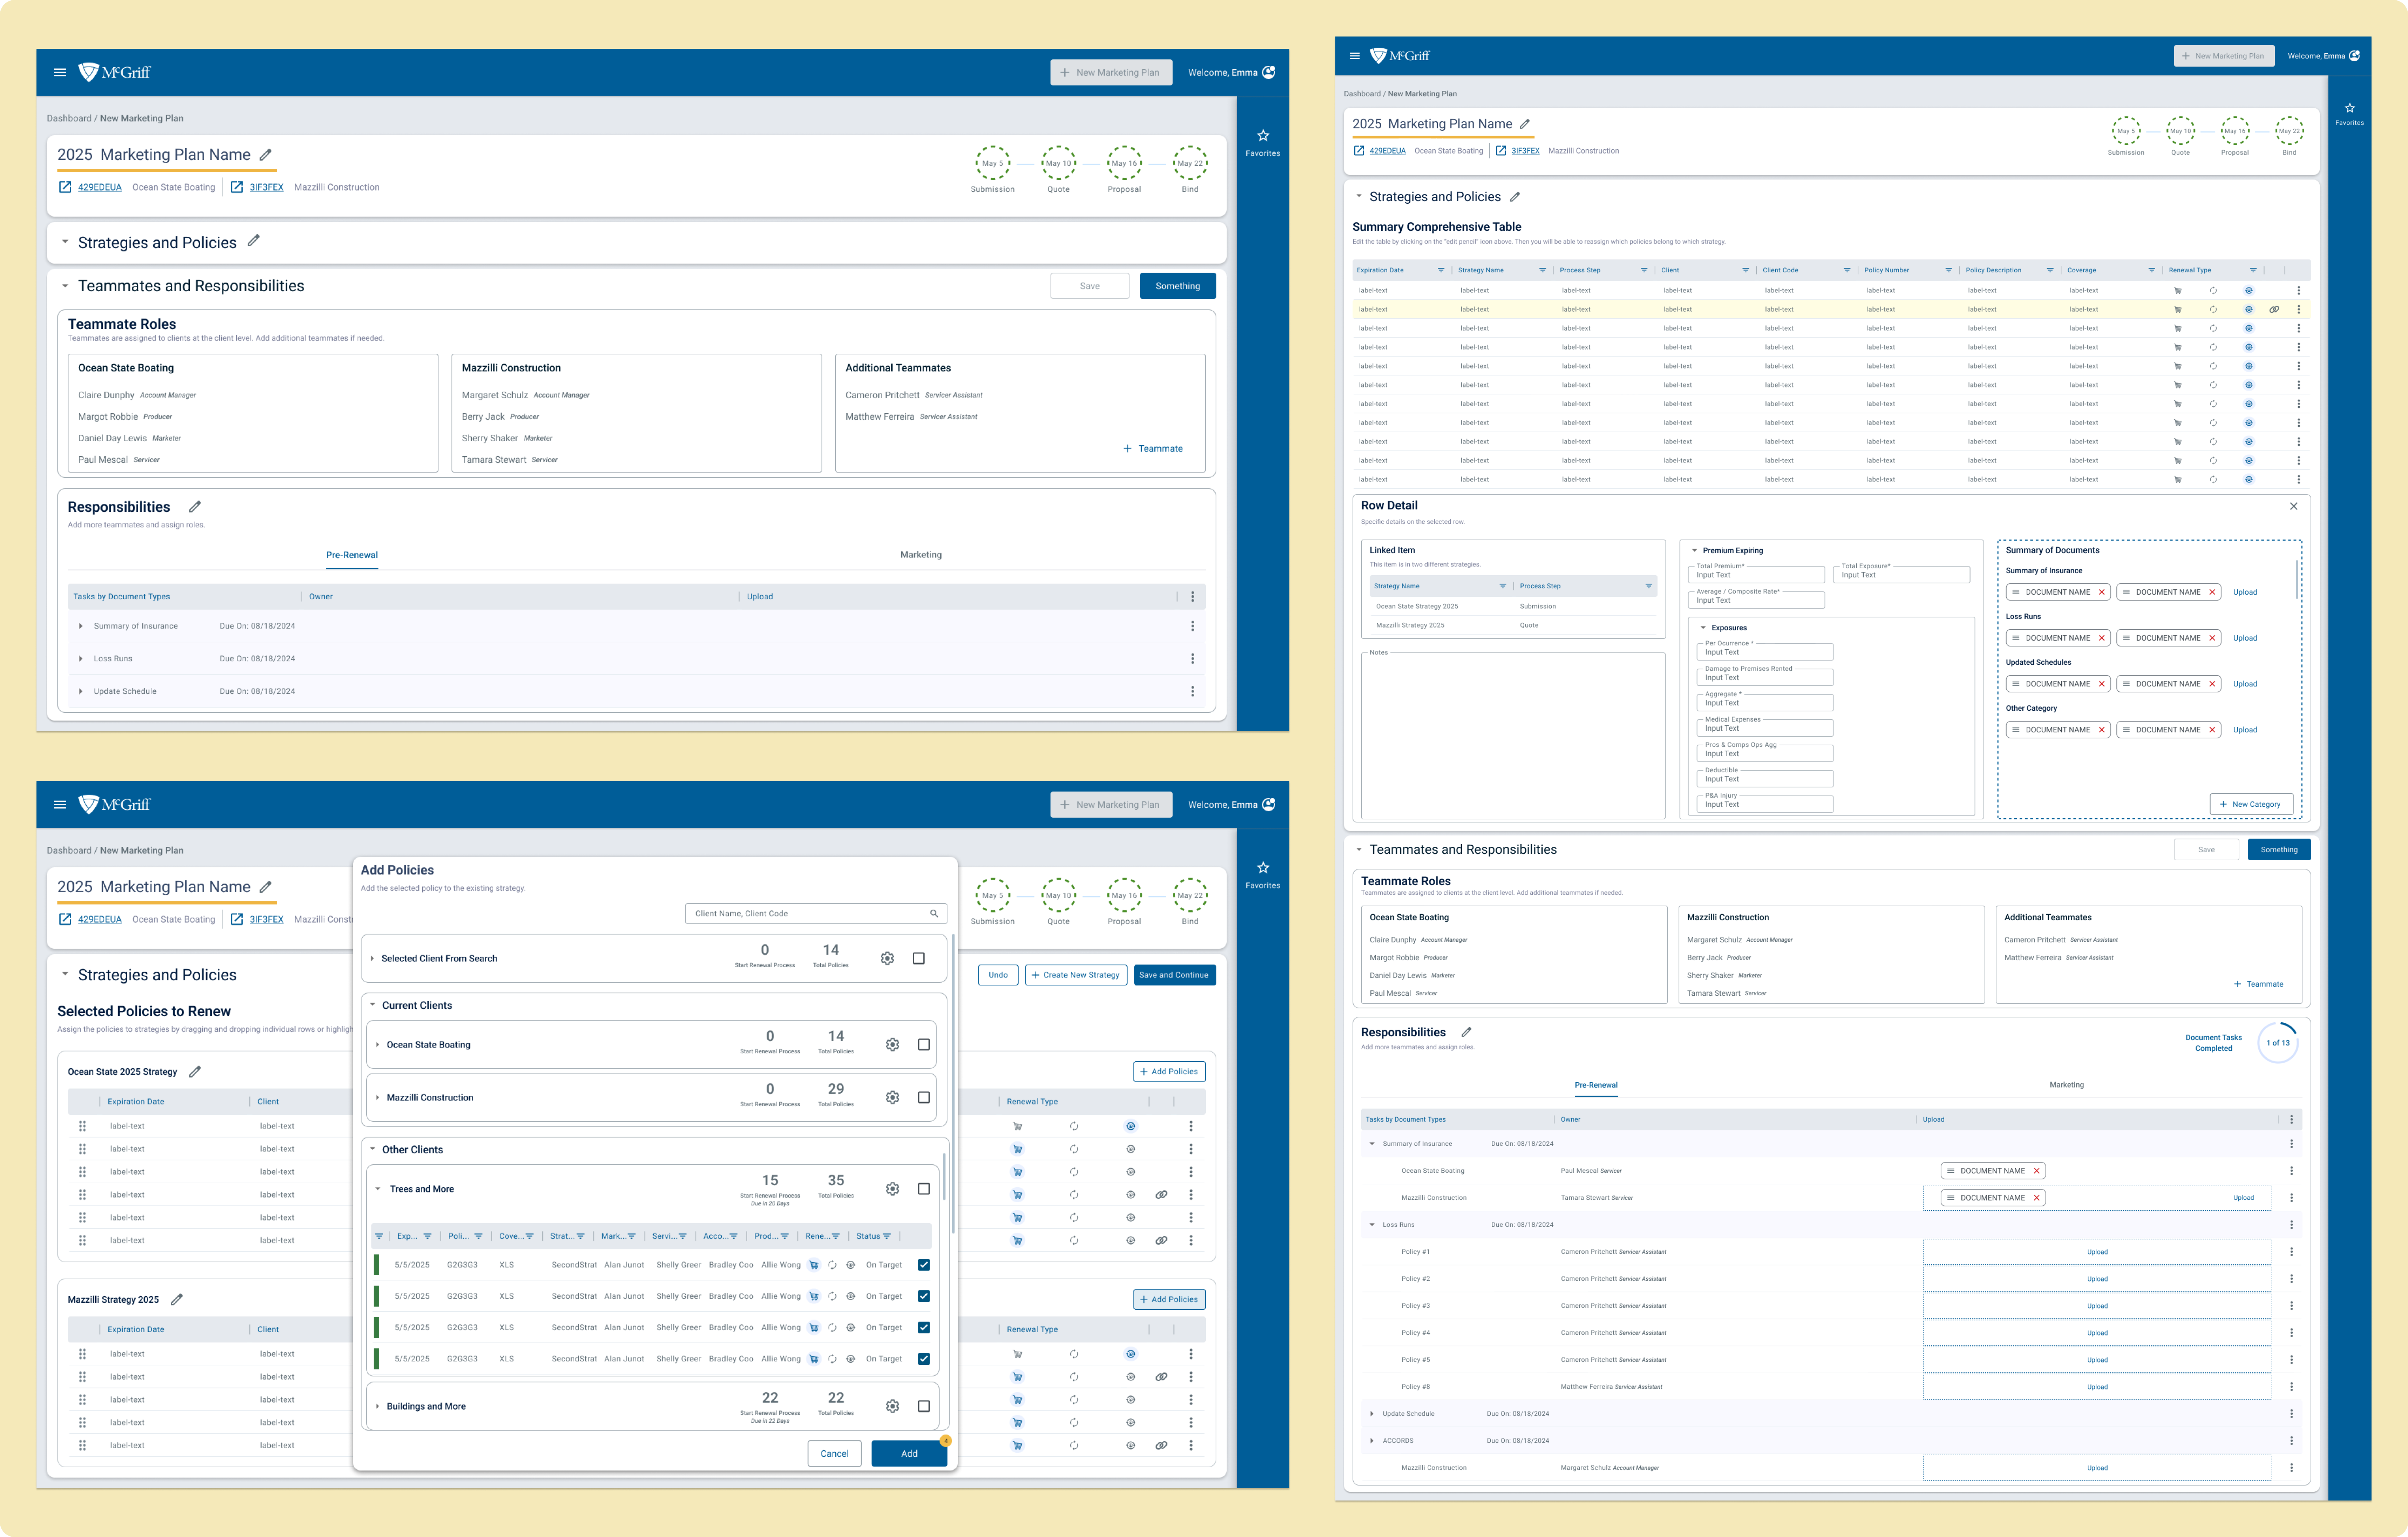Viewport: 2408px width, 1537px height.
Task: Check the Ocean State Boating checkbox
Action: pyautogui.click(x=924, y=1045)
